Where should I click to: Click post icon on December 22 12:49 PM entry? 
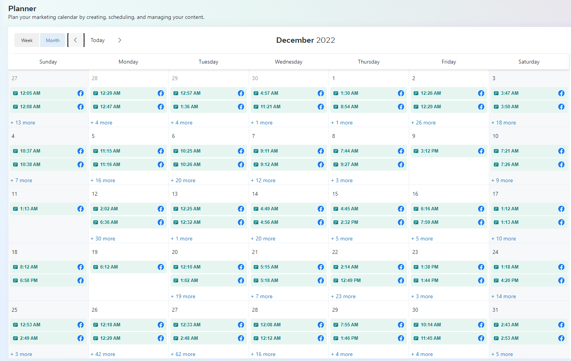[x=336, y=280]
